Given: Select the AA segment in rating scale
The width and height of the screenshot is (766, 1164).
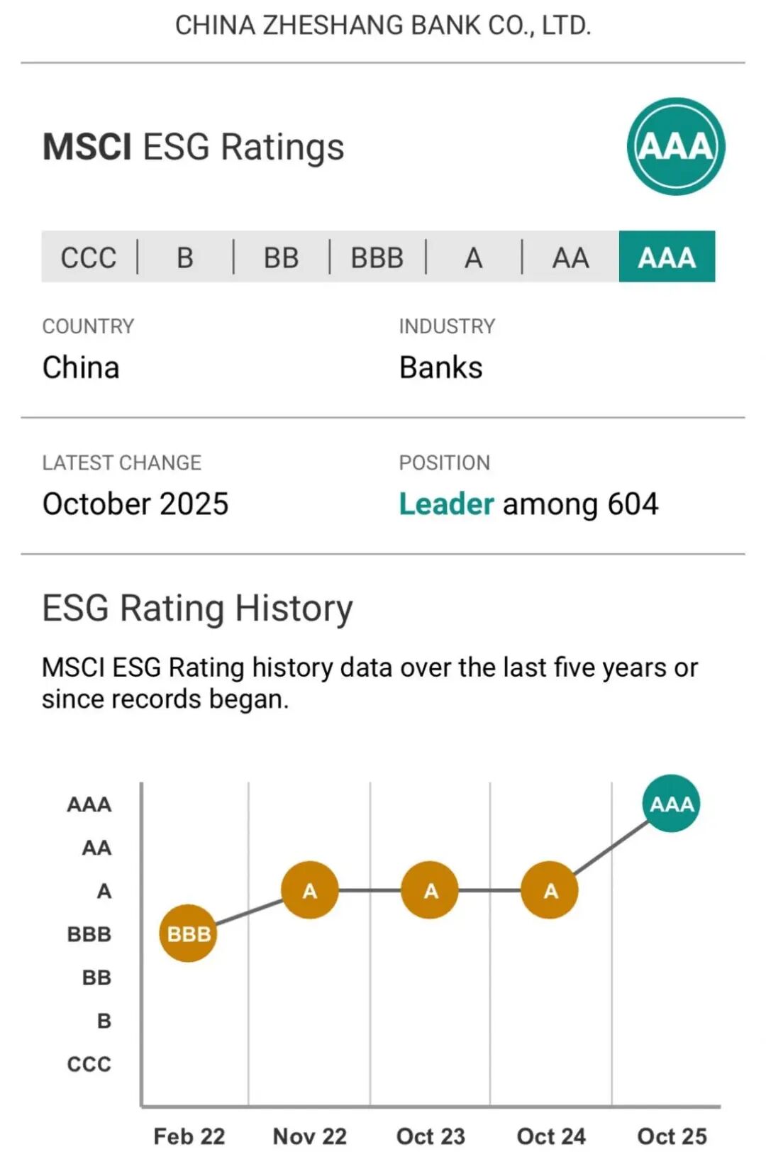Looking at the screenshot, I should [x=570, y=257].
